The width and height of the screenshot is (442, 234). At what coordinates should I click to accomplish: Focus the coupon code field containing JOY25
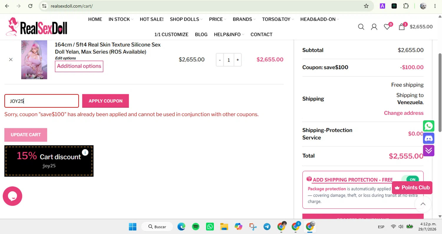pyautogui.click(x=42, y=101)
